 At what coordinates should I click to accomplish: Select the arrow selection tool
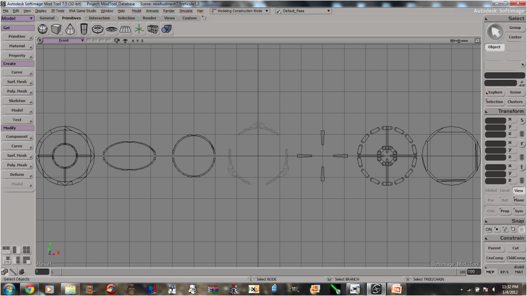click(495, 32)
